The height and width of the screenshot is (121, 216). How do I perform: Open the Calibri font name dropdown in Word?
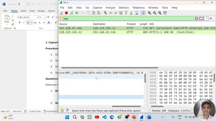coord(37,17)
